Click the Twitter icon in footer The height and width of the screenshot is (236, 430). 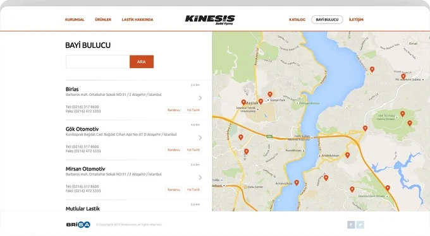click(x=360, y=225)
